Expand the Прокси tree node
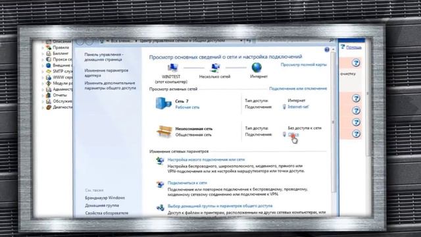This screenshot has height=237, width=421. point(43,60)
